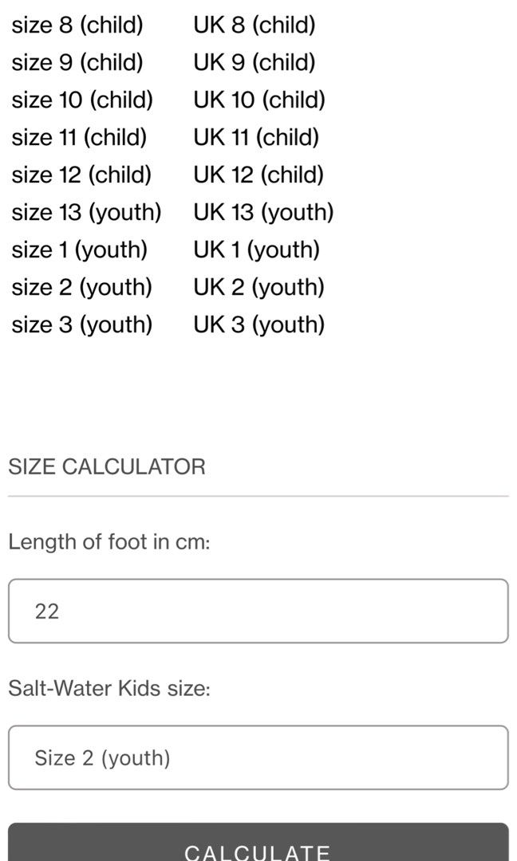Click the size 3 (youth) entry
The height and width of the screenshot is (861, 517).
[82, 324]
